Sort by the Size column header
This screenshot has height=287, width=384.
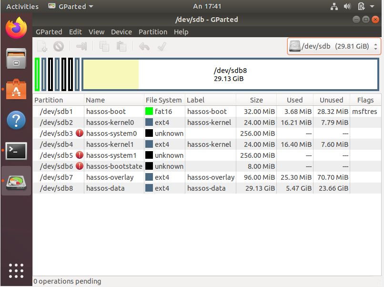click(x=256, y=100)
